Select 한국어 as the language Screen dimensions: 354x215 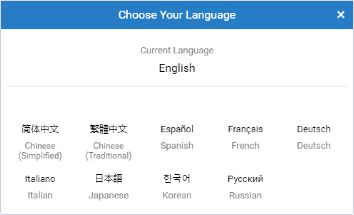pos(177,179)
